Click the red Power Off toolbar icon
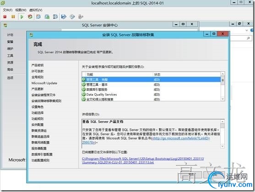The width and height of the screenshot is (255, 192). (x=5, y=16)
